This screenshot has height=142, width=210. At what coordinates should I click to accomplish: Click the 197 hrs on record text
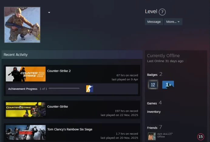127,111
